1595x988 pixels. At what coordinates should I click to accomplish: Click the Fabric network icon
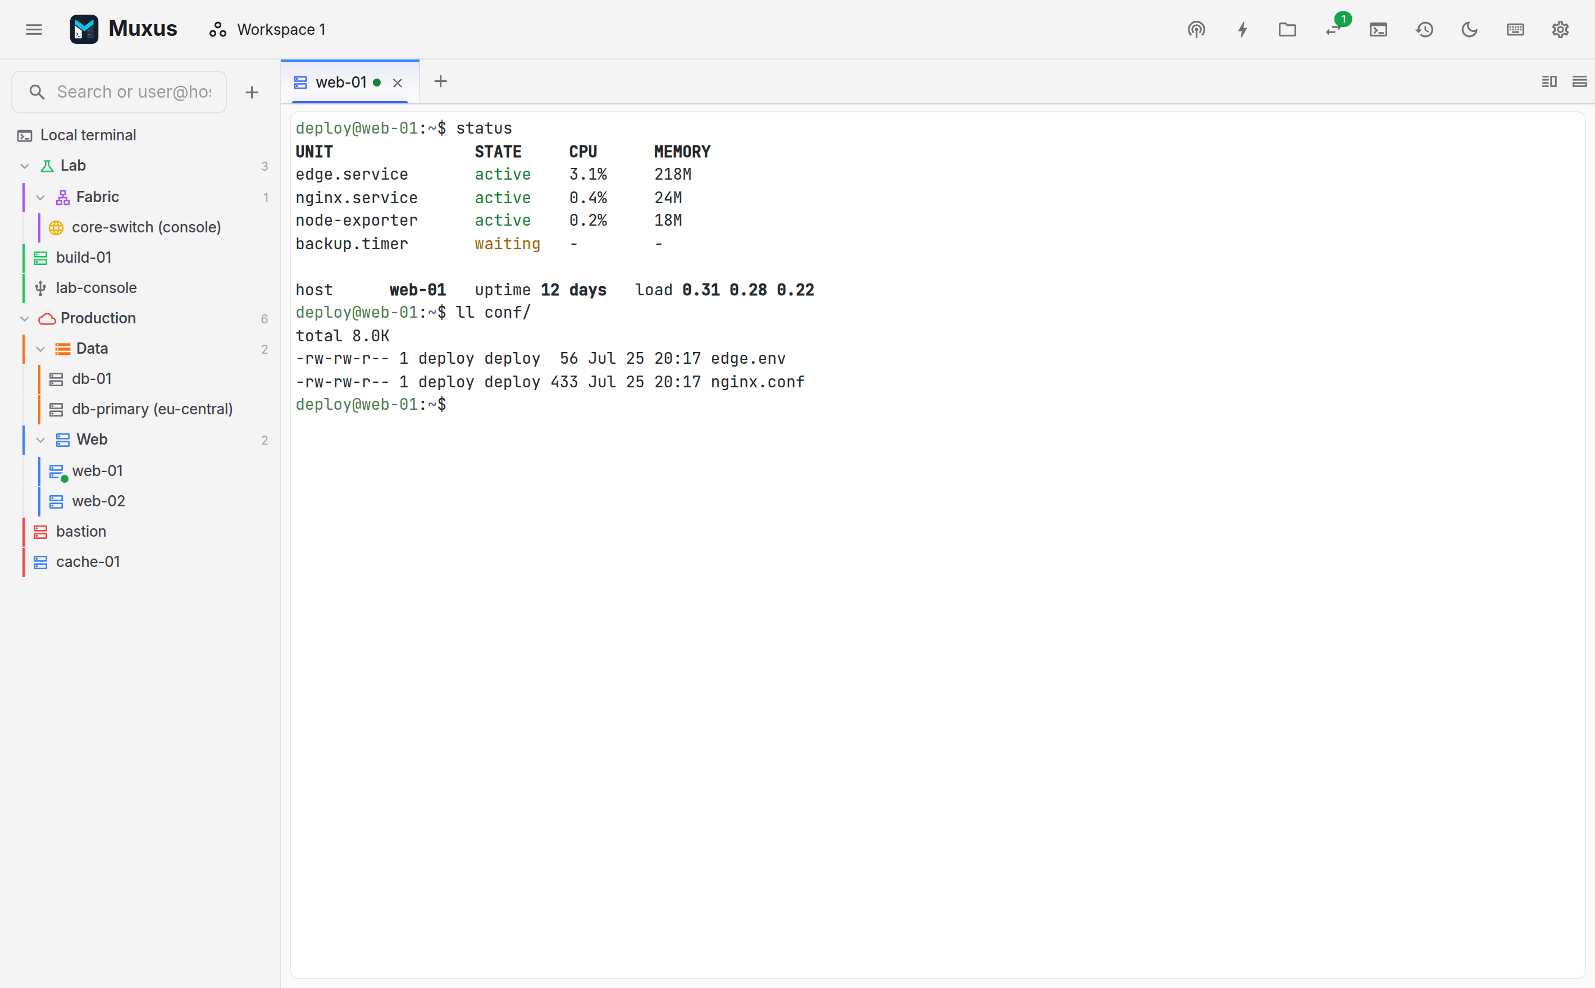63,198
